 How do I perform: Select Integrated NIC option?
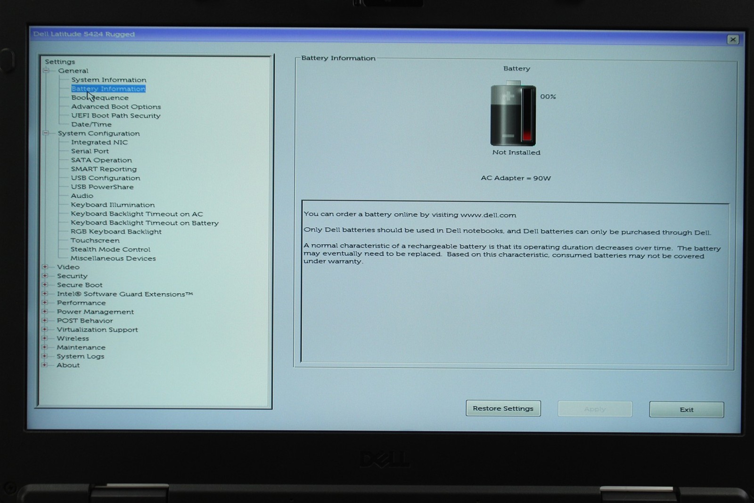pyautogui.click(x=99, y=142)
